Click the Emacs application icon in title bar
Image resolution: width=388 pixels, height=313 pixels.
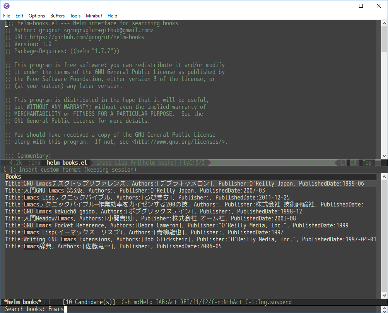[x=7, y=6]
